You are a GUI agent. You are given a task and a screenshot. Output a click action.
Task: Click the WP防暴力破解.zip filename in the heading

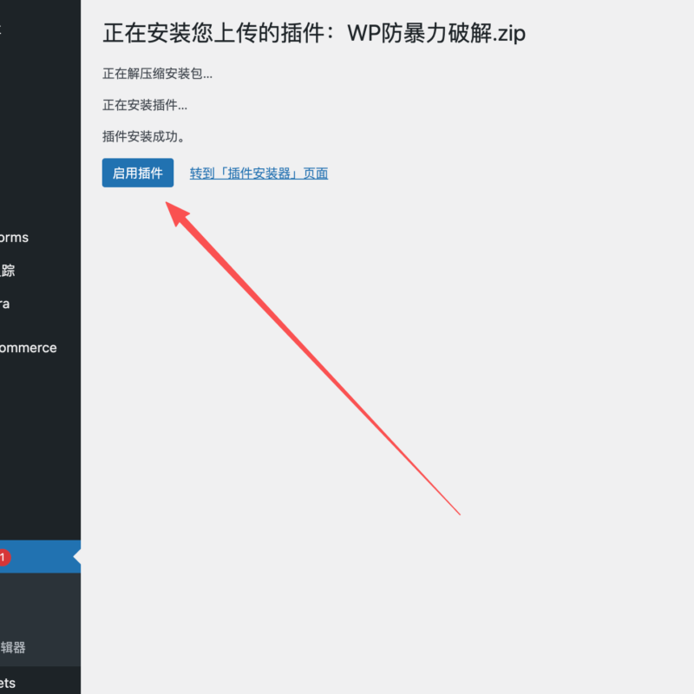pyautogui.click(x=436, y=34)
